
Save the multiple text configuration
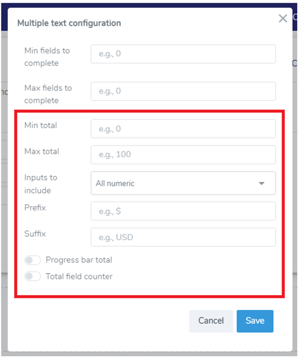point(255,321)
